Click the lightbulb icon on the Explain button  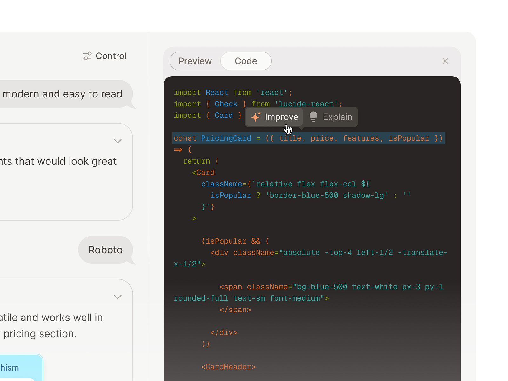pyautogui.click(x=313, y=117)
